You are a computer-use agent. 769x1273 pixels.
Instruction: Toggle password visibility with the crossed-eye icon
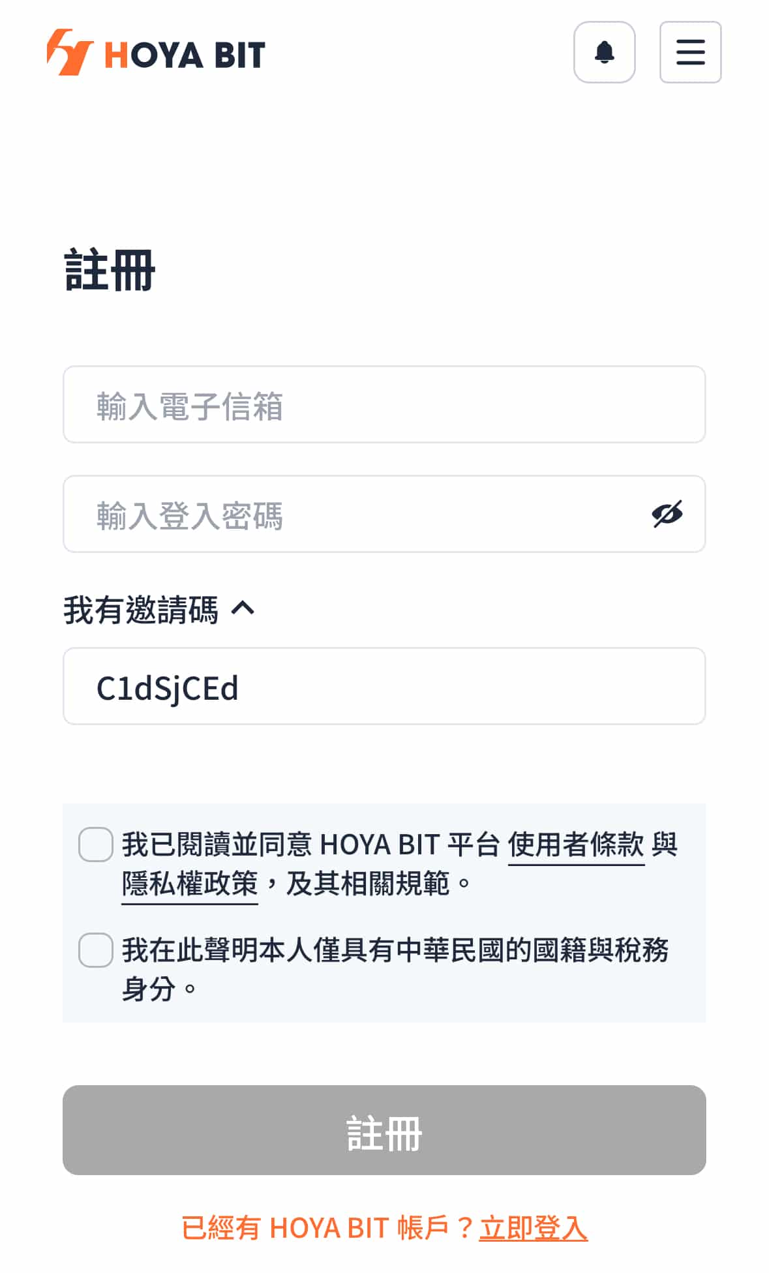coord(667,514)
